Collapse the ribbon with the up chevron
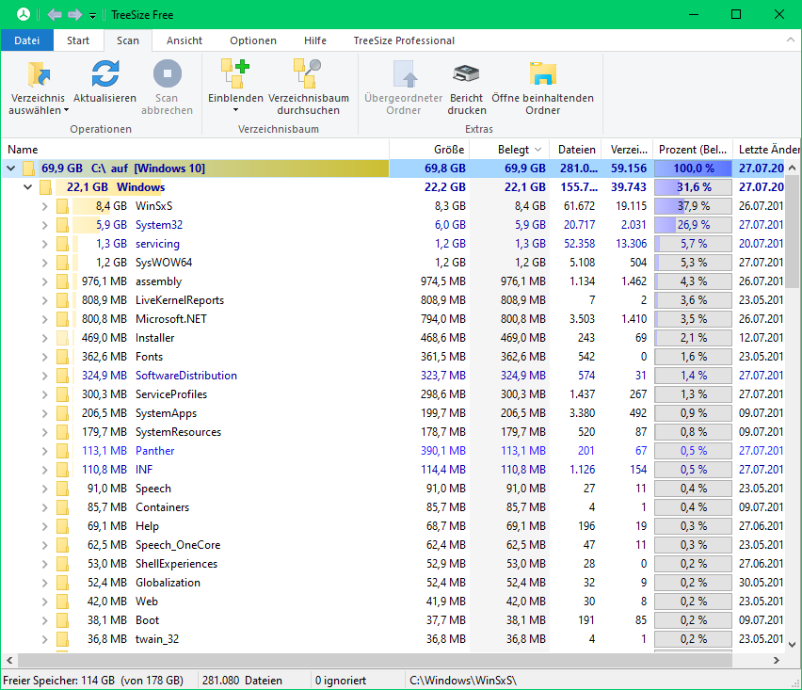 [x=791, y=40]
